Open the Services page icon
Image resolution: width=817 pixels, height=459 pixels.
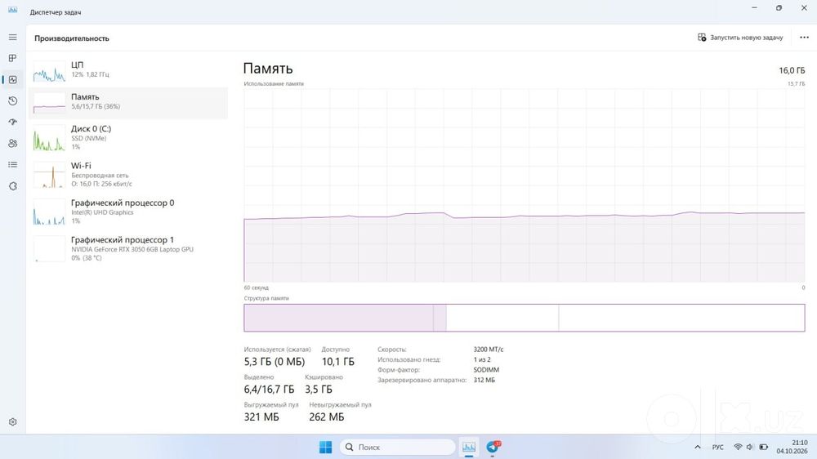tap(12, 186)
